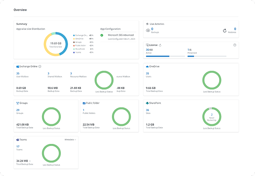Viewport: 255px width, 176px height.
Task: Click the Public folder icon
Action: click(84, 103)
